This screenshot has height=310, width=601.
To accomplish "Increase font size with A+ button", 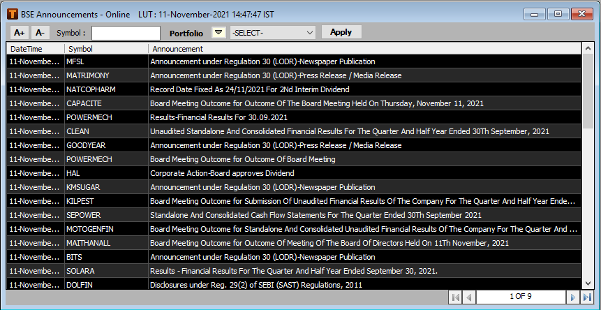I will (19, 32).
